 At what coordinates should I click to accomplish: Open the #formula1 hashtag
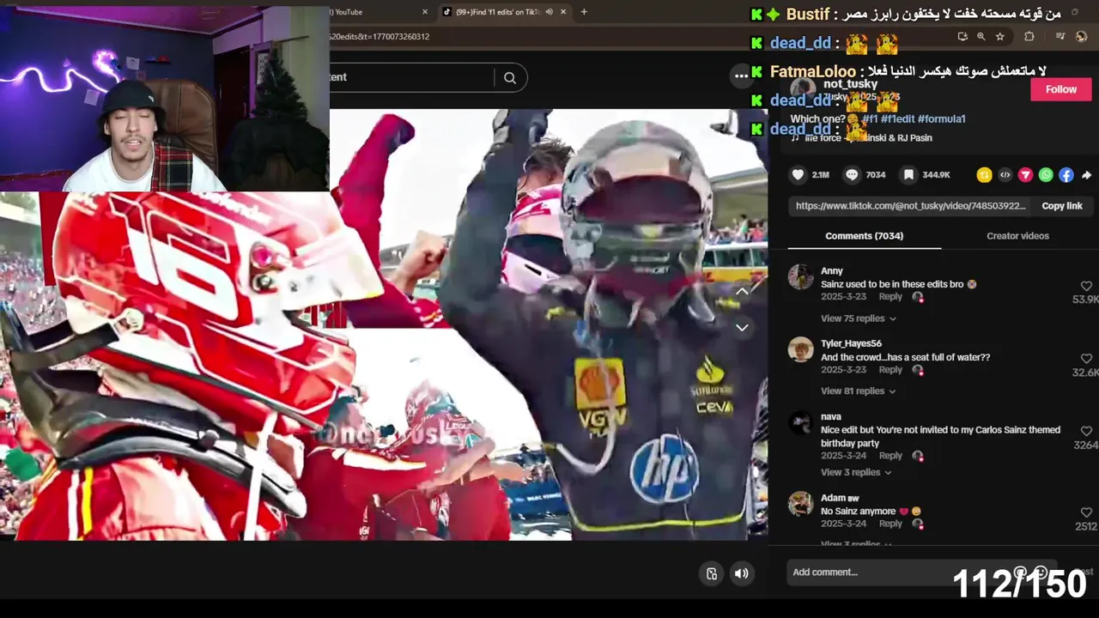(x=942, y=119)
